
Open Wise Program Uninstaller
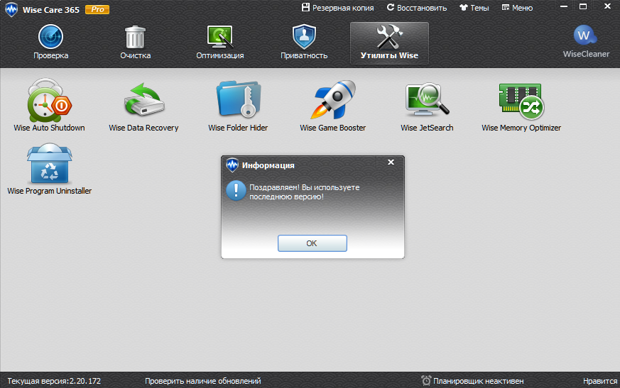click(x=50, y=169)
